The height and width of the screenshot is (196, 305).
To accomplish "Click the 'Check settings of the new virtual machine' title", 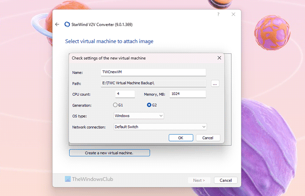I will coord(109,58).
